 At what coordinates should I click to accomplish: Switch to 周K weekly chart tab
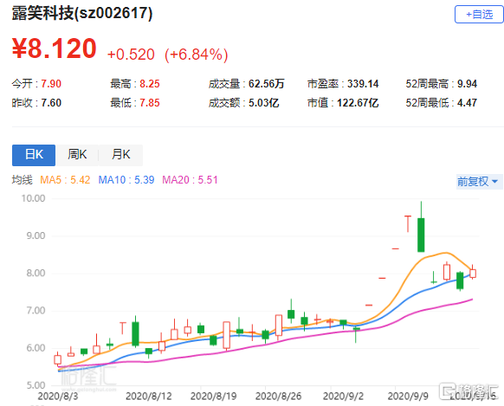tap(77, 155)
